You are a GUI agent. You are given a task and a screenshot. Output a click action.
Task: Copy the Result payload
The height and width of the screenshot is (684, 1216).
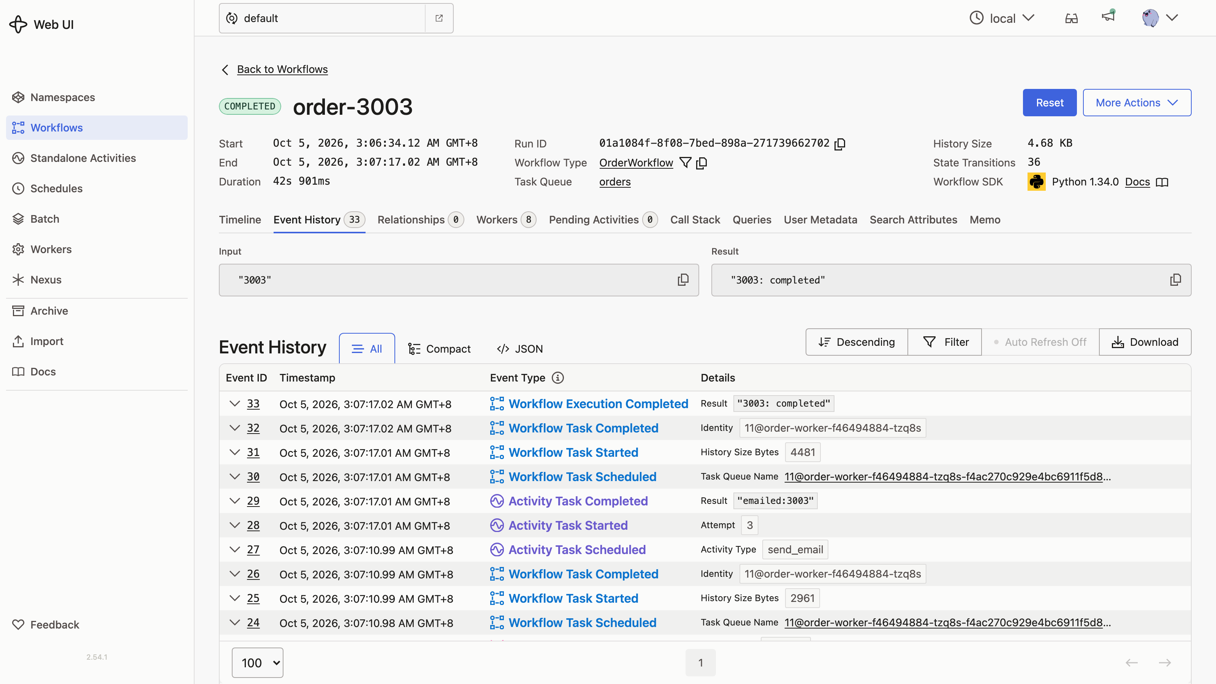1175,280
